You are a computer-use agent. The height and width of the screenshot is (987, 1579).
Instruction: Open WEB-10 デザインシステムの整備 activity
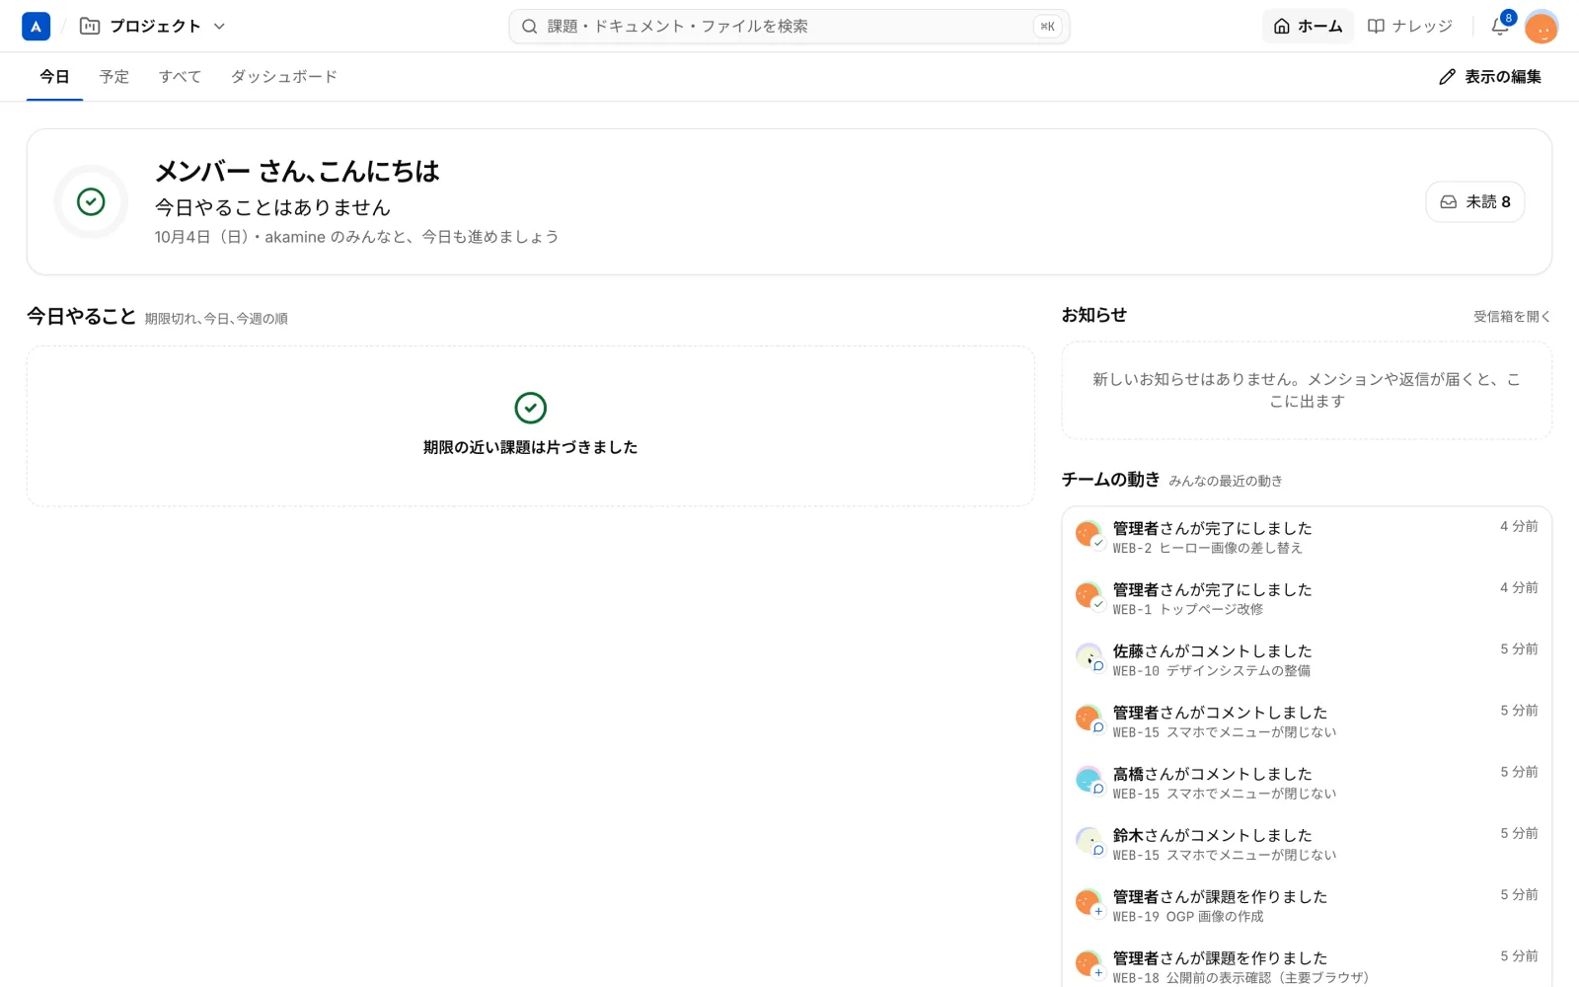pos(1307,659)
